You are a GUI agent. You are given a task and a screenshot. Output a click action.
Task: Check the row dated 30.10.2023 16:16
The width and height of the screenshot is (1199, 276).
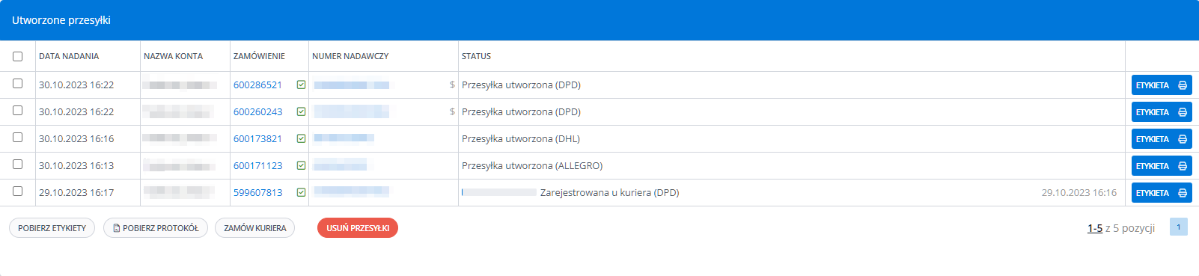[18, 138]
